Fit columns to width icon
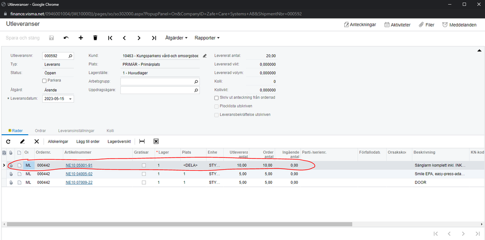Screen dimensions: 485x240 pos(142,142)
